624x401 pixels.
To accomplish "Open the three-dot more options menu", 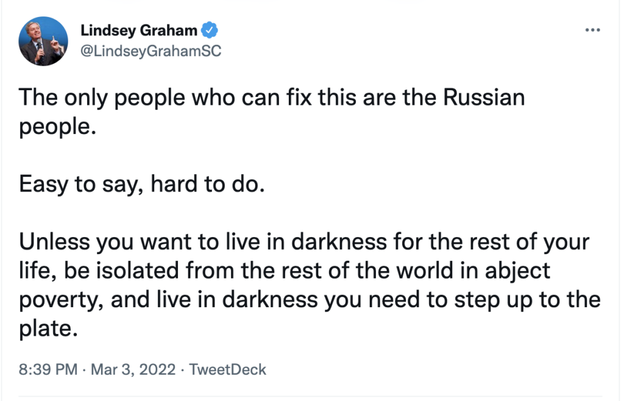I will coord(592,30).
